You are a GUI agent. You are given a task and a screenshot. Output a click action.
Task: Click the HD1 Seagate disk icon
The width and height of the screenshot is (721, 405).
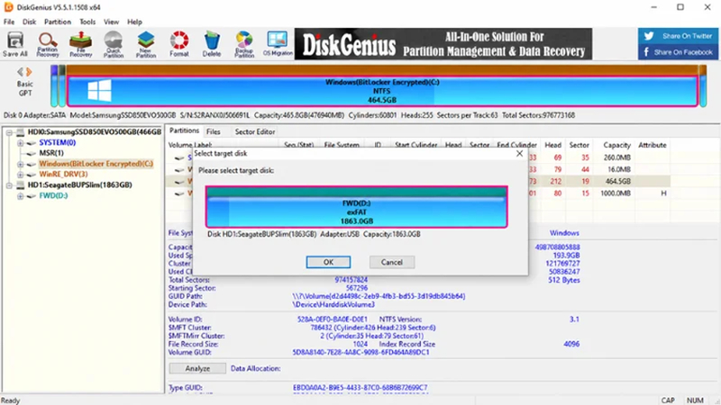[x=20, y=185]
